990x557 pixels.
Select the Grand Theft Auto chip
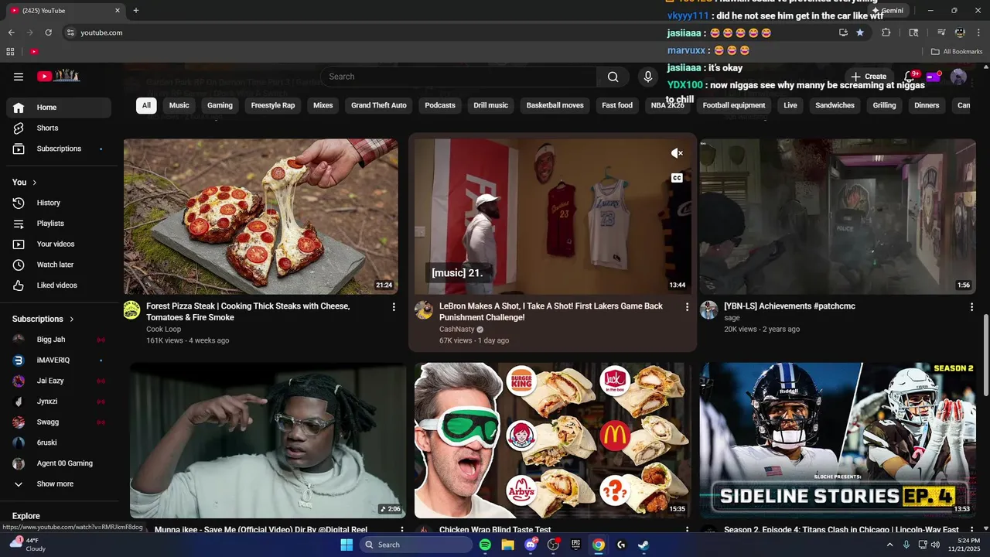(378, 105)
